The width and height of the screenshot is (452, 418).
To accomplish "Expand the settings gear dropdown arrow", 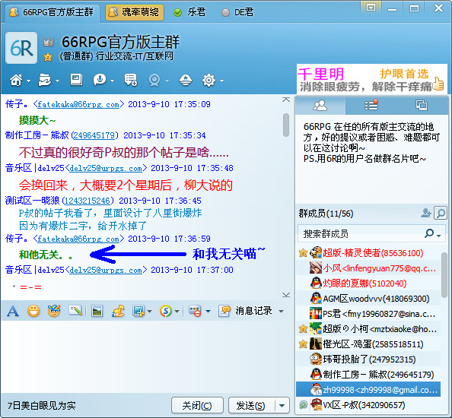I will [x=221, y=81].
